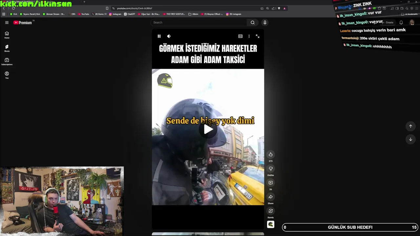This screenshot has width=420, height=236.
Task: Toggle closed captions on the Short
Action: [x=240, y=36]
